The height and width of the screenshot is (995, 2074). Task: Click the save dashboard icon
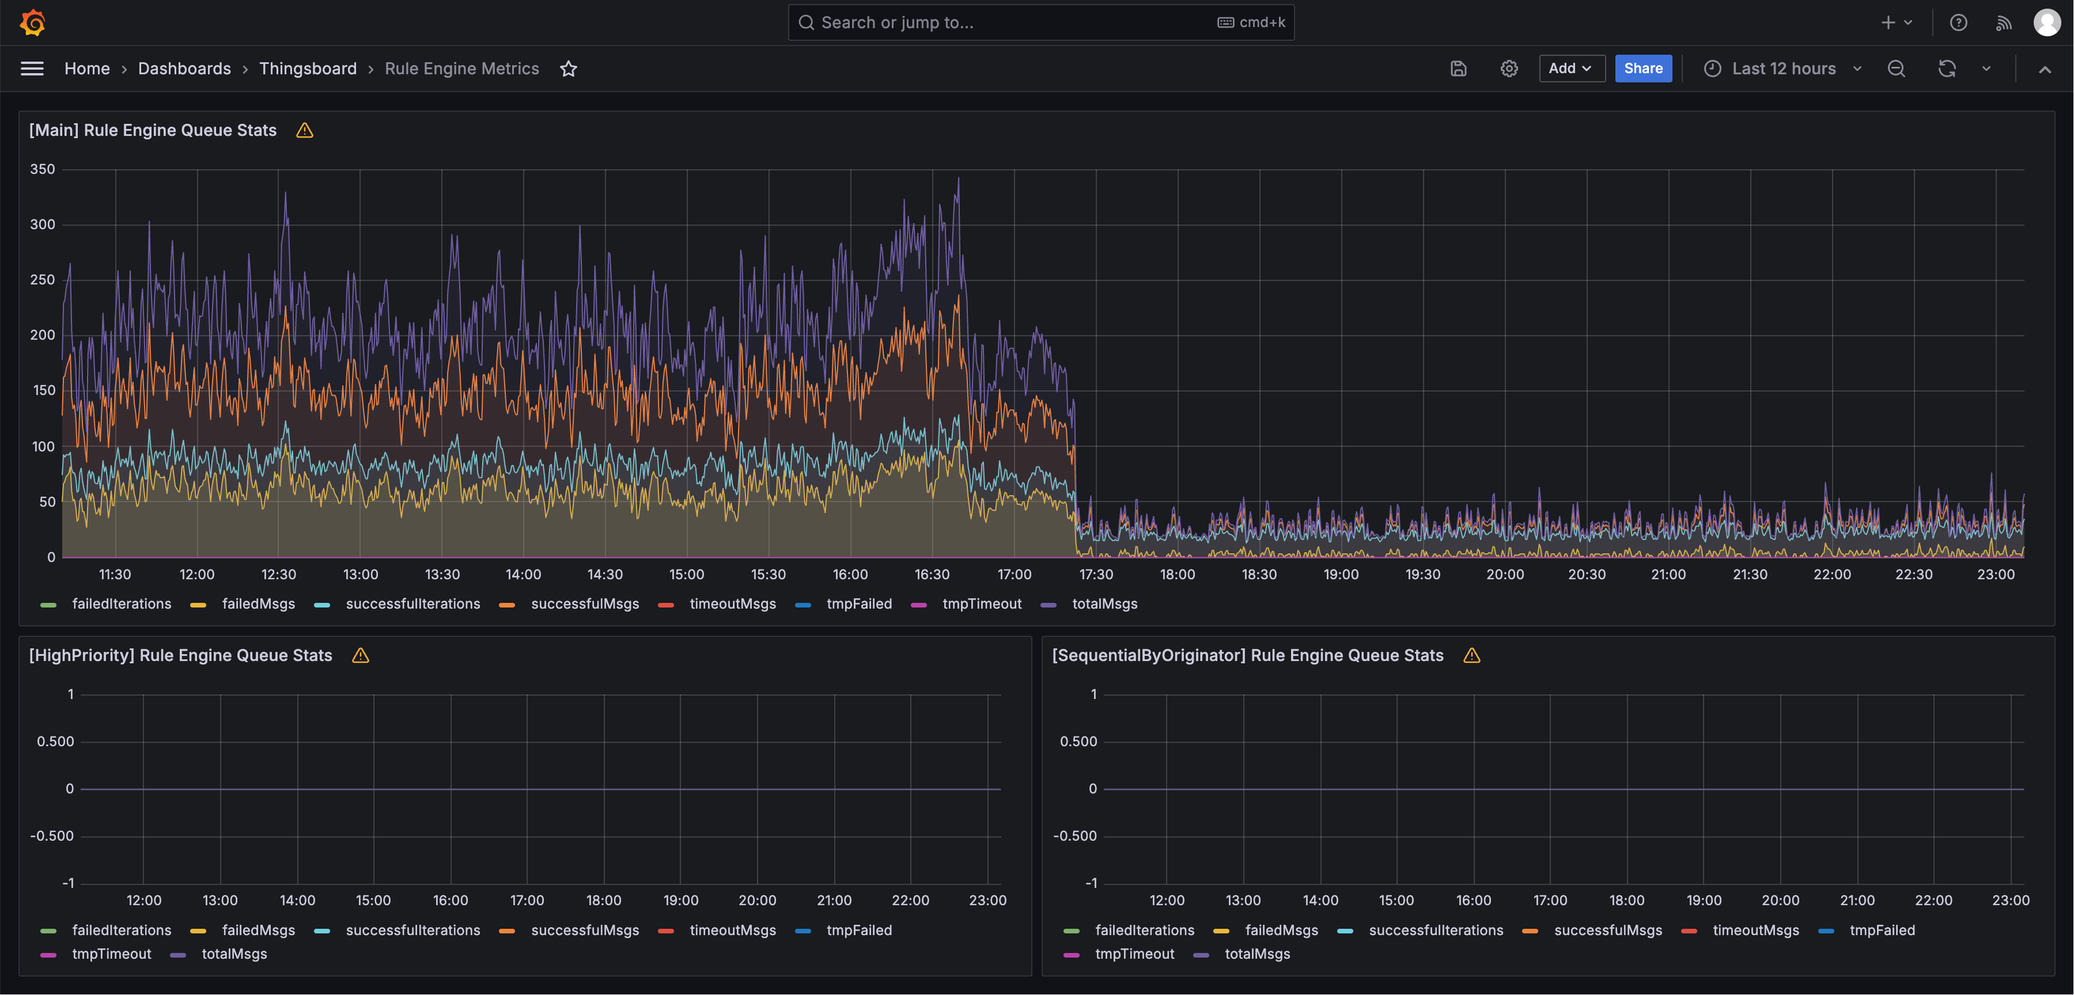pos(1458,69)
